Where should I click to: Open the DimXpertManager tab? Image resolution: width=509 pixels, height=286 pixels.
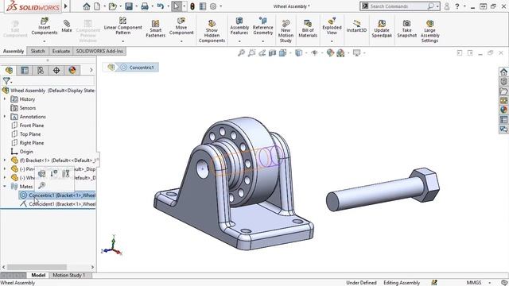tap(56, 70)
